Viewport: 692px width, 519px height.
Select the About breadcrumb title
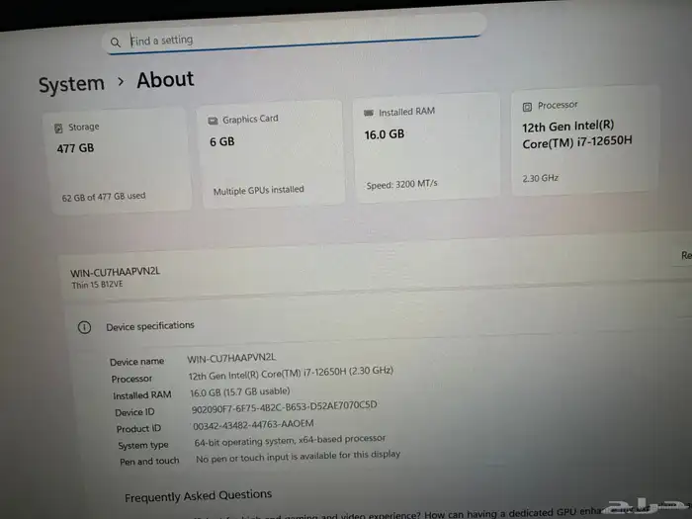[x=165, y=80]
